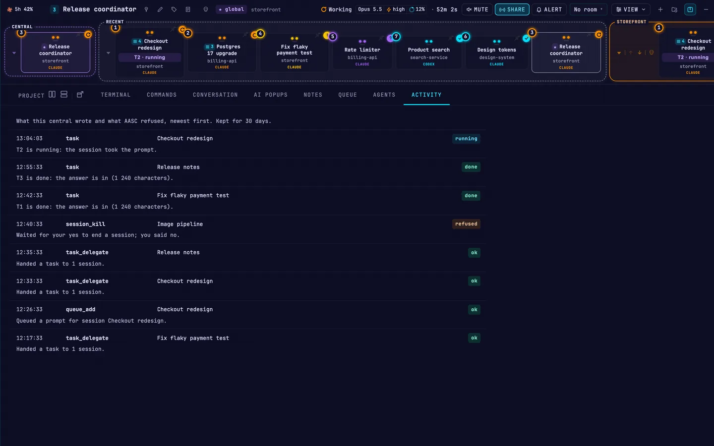Open the VIEW dropdown menu

click(631, 9)
